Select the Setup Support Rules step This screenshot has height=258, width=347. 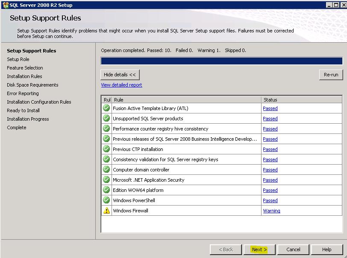pos(32,51)
